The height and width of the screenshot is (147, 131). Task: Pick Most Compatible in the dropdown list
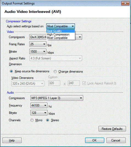61,38
